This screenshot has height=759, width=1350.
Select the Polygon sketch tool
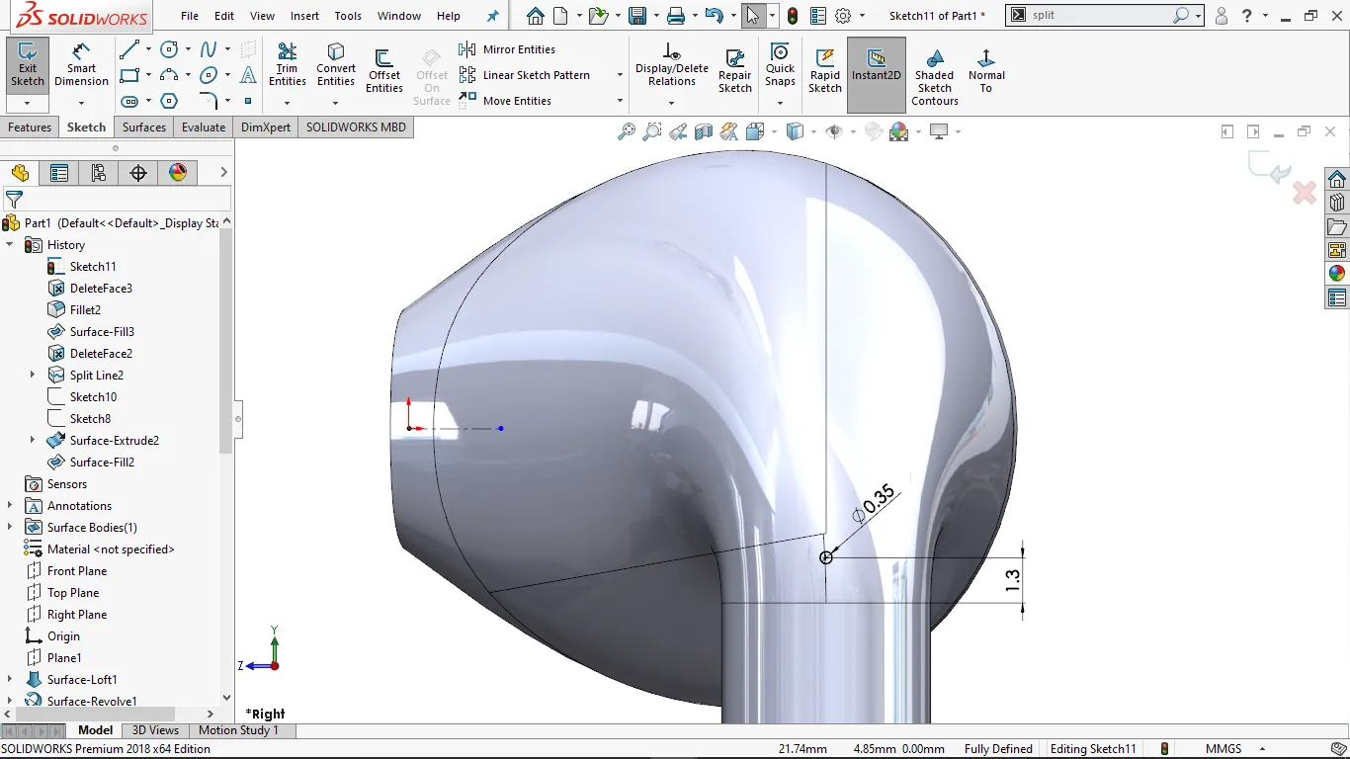(x=169, y=101)
